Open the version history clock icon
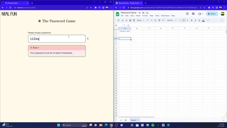Screen dimensions: 227x128 coord(187,14)
